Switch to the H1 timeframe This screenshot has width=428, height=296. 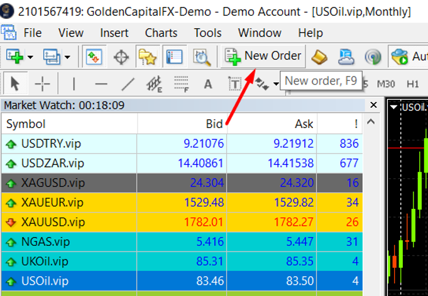(412, 84)
